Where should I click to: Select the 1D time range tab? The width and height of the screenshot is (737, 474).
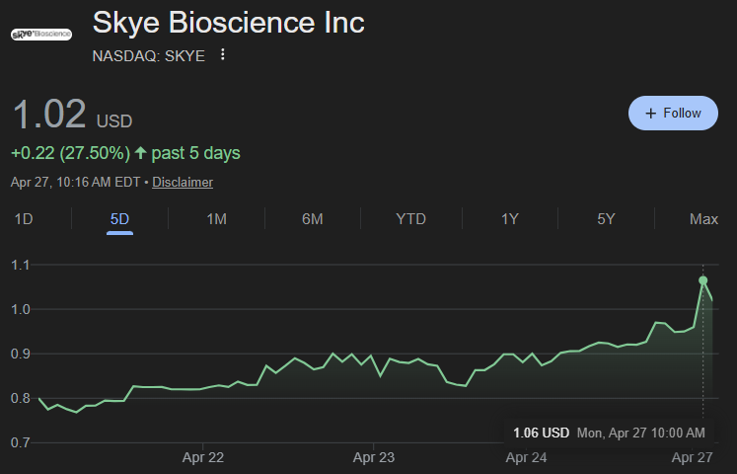point(23,219)
